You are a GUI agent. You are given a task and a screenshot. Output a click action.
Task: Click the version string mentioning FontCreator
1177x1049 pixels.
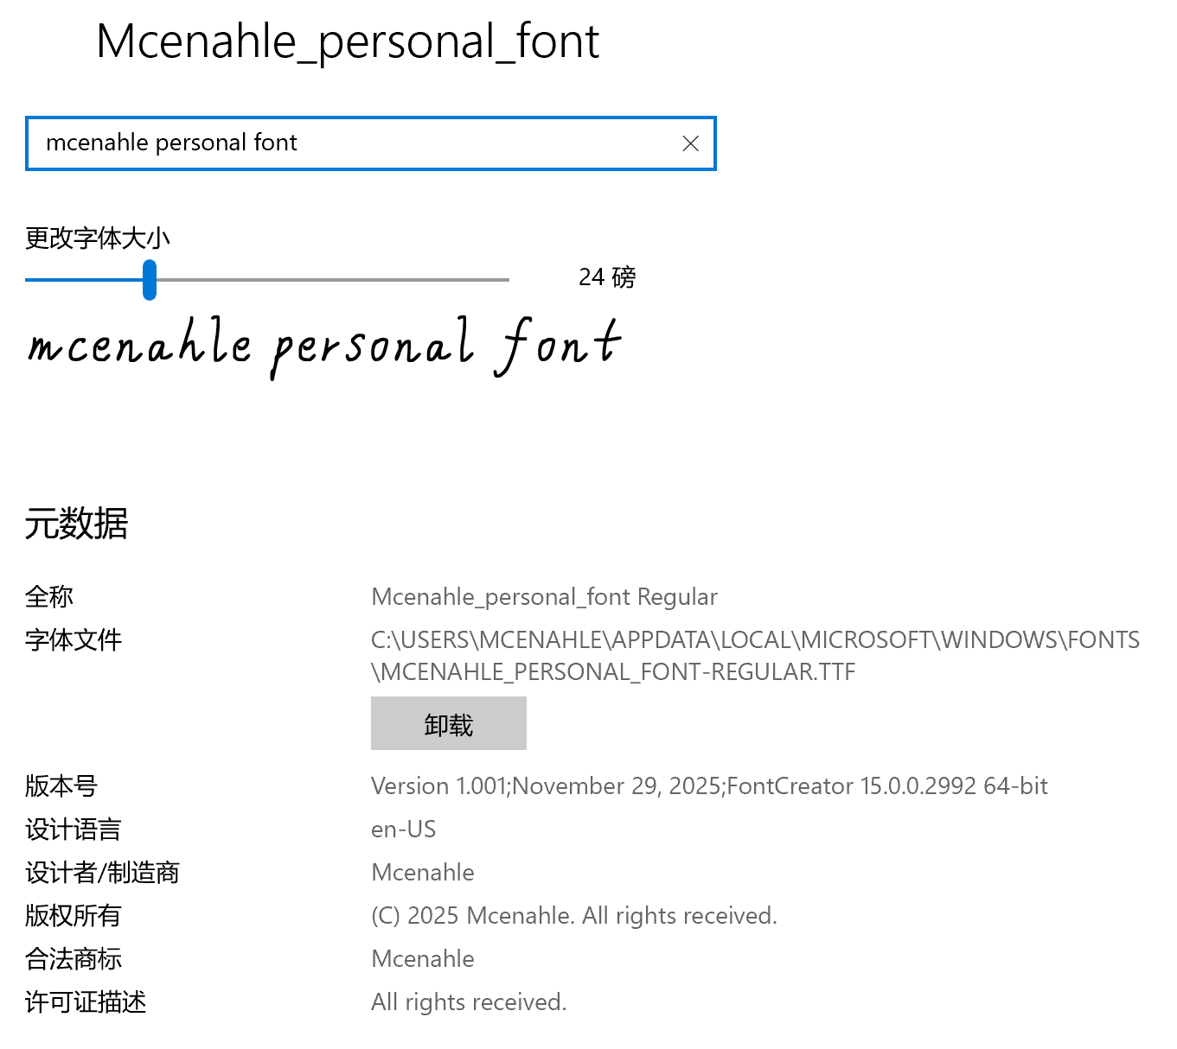(x=708, y=786)
